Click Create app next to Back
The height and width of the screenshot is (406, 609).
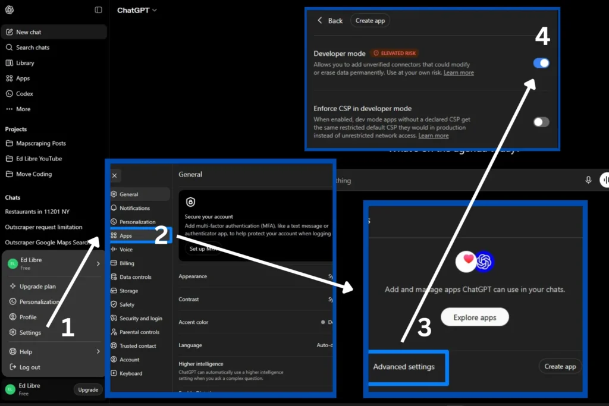[370, 21]
